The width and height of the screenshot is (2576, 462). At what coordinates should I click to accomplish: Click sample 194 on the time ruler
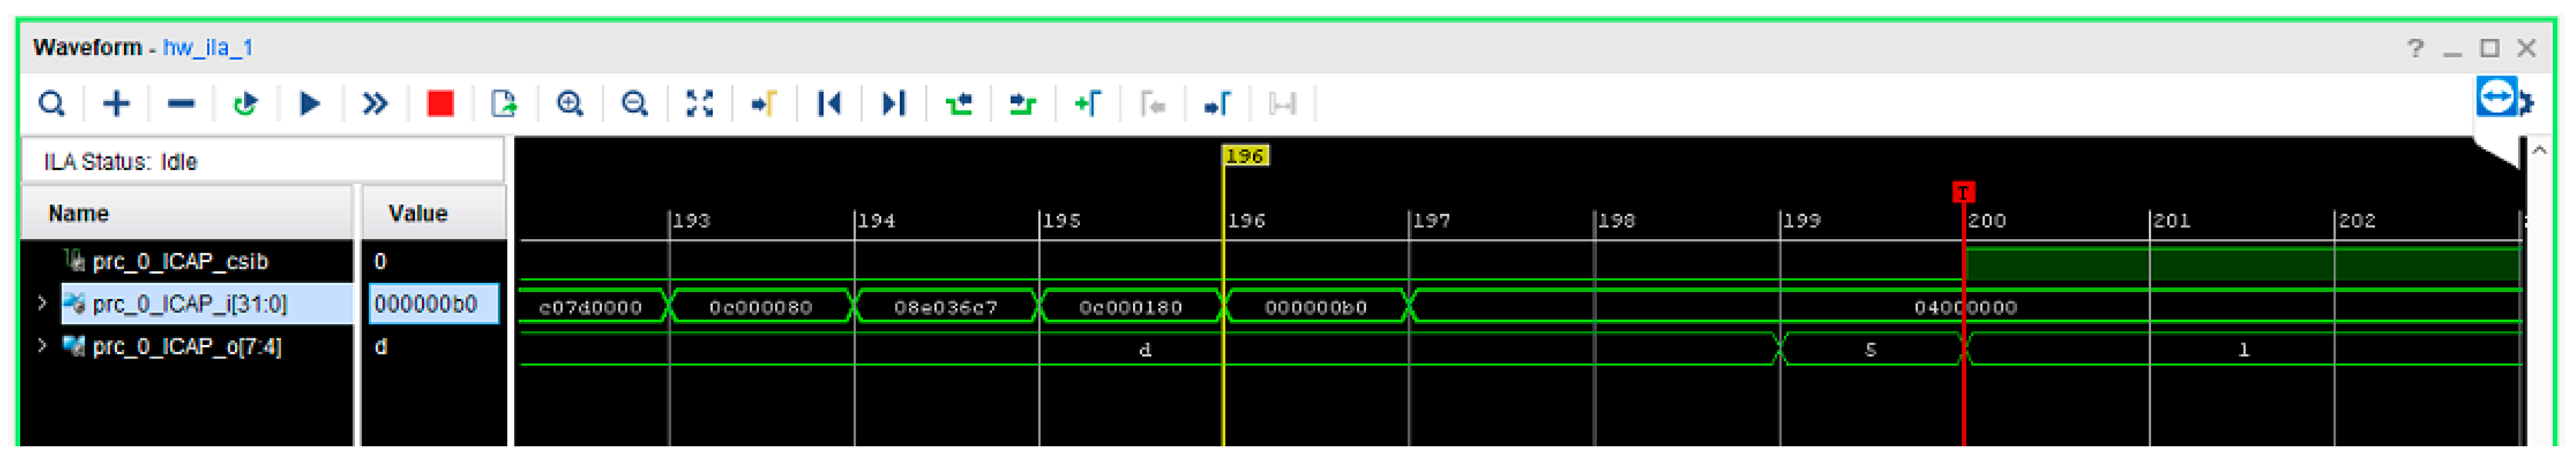[876, 221]
